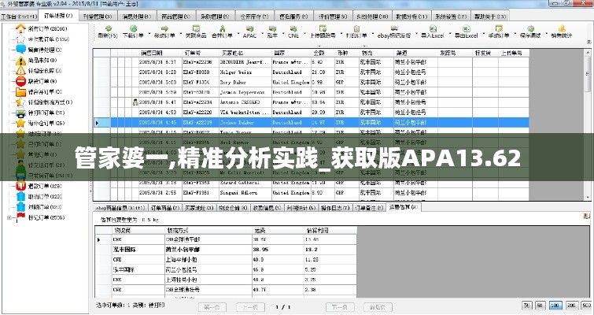Open the 操作日志 detail tab
Image resolution: width=594 pixels, height=315 pixels.
(x=335, y=208)
